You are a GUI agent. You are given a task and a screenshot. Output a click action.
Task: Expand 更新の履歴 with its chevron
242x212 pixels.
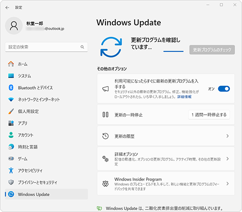tap(227, 136)
